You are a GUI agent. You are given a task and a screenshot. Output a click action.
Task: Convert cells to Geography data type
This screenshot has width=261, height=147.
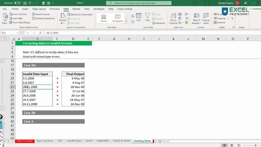[x=117, y=18]
